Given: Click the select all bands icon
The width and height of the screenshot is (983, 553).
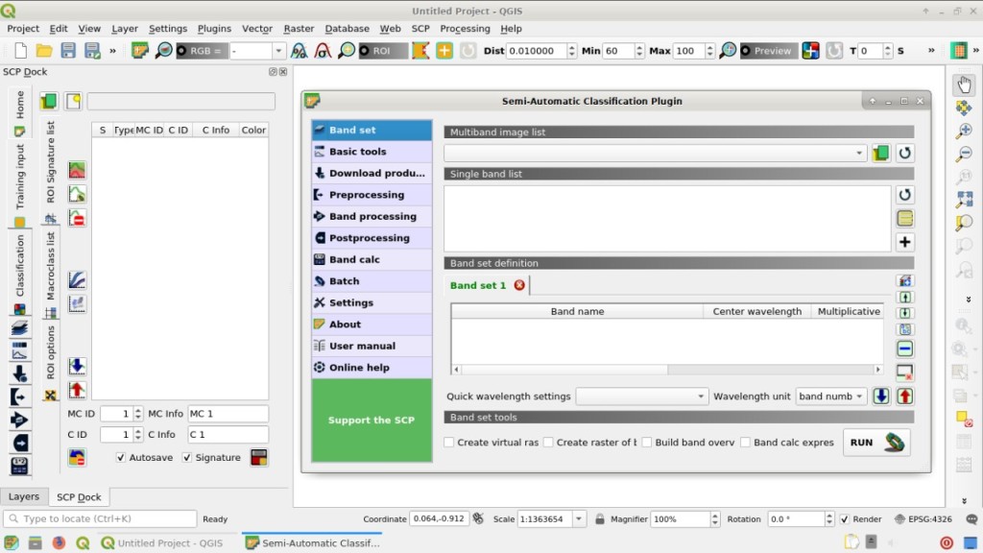Looking at the screenshot, I should point(904,218).
